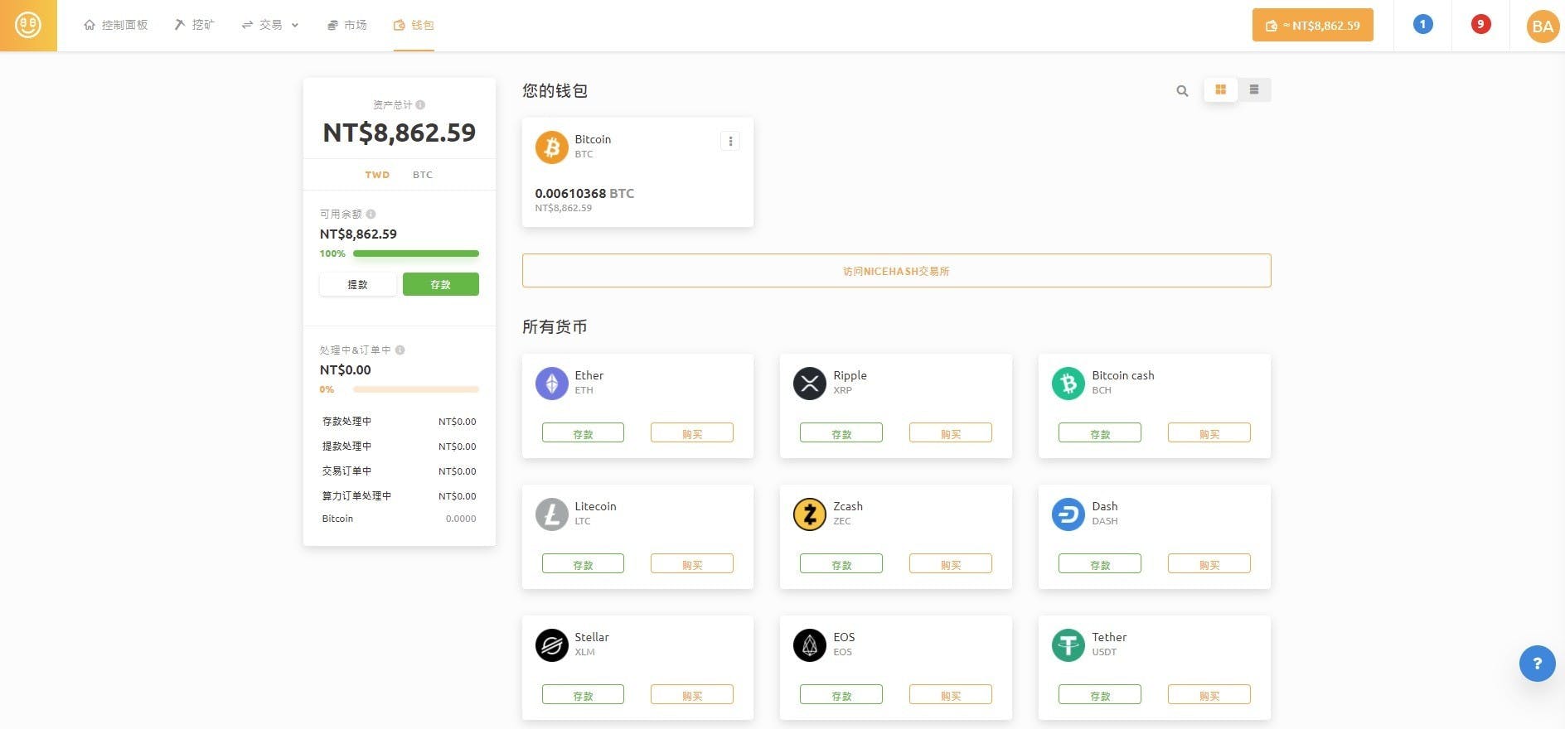Switch wallets to grid view
This screenshot has height=729, width=1565.
(x=1220, y=89)
